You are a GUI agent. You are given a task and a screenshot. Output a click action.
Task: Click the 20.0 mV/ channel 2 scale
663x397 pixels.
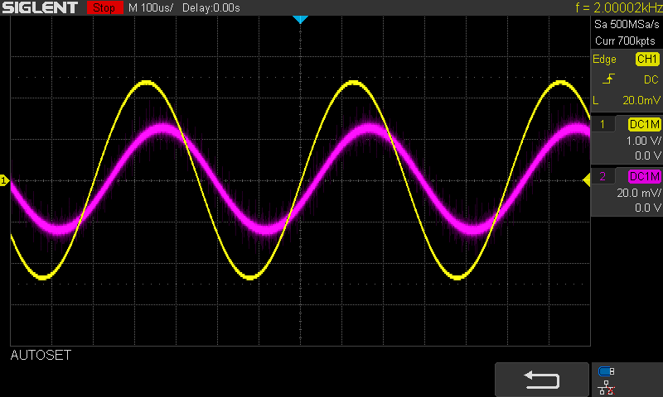coord(638,193)
